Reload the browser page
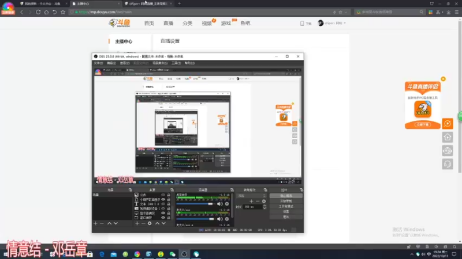The width and height of the screenshot is (462, 259). point(38,12)
